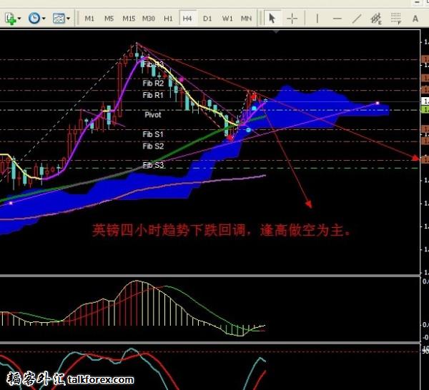The image size is (429, 390).
Task: Select the arrow Cursor tool
Action: (272, 19)
